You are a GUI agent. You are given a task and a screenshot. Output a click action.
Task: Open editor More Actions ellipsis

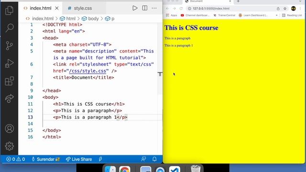(154, 8)
